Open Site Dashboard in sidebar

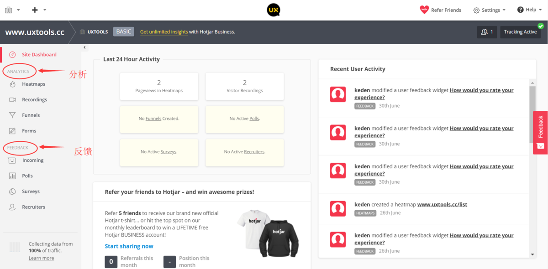[39, 55]
